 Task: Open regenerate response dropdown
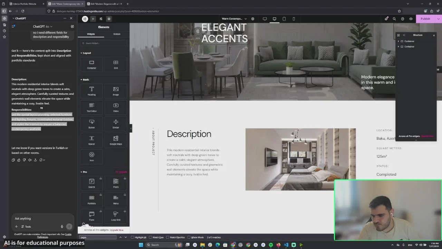[x=42, y=160]
